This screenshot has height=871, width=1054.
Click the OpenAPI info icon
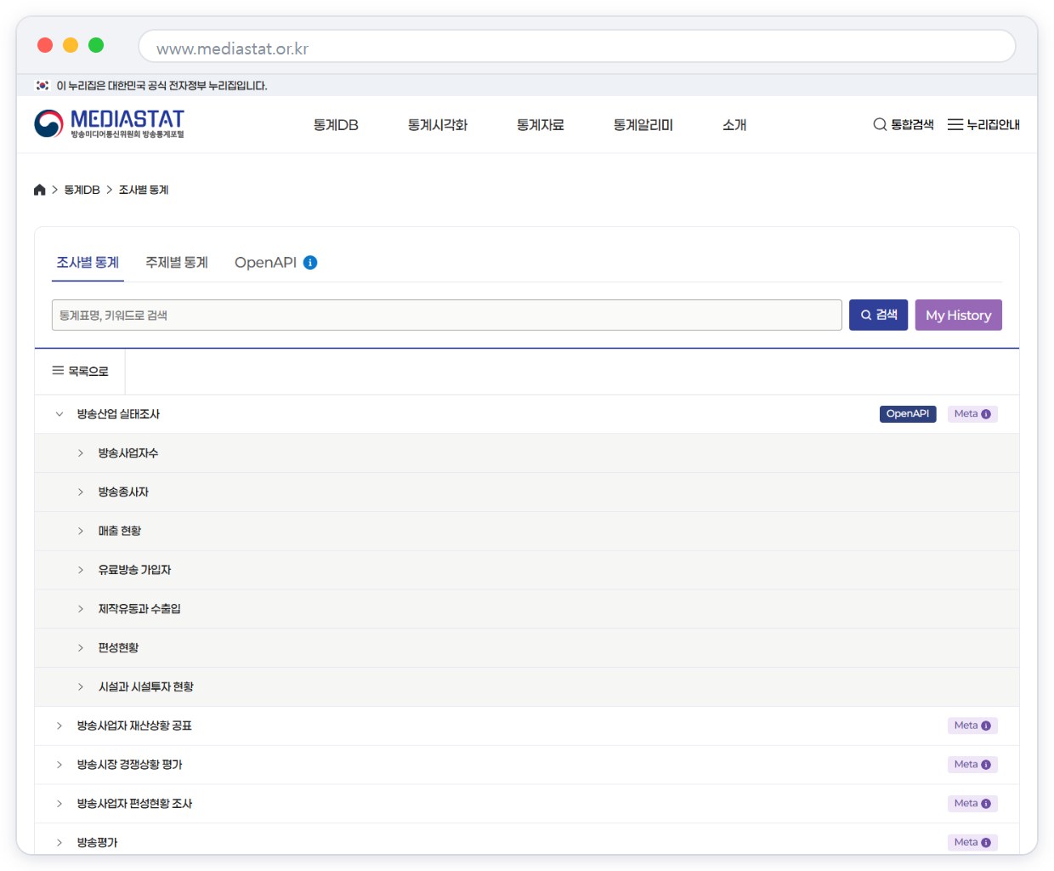click(x=310, y=263)
